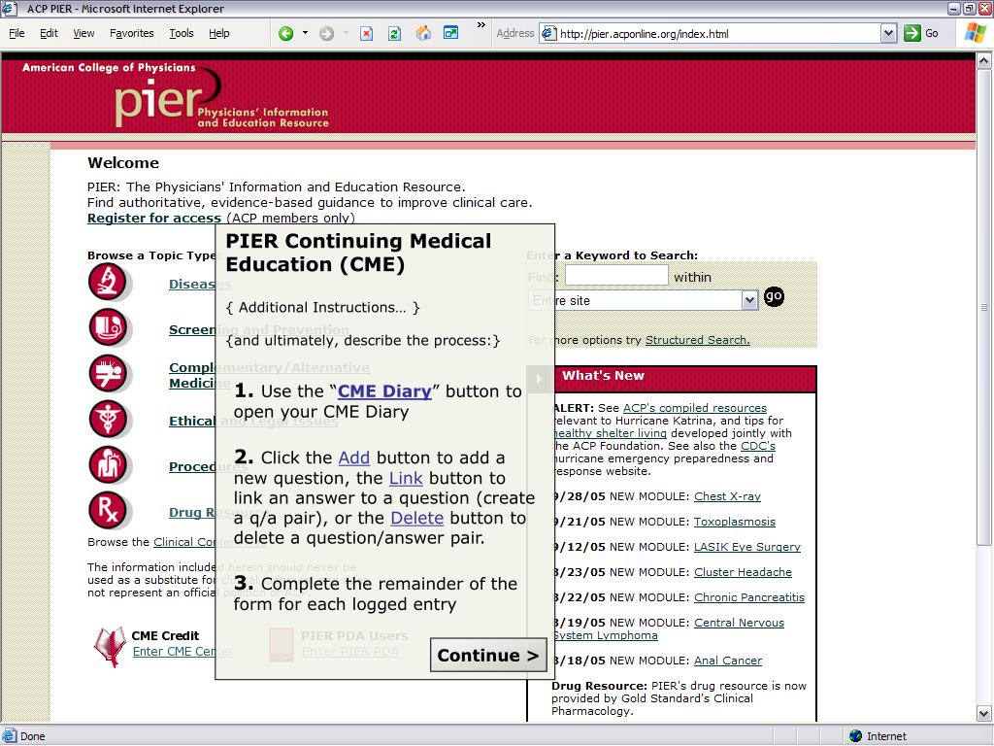994x746 pixels.
Task: Click the toolbar icon next to Home
Action: pyautogui.click(x=450, y=32)
